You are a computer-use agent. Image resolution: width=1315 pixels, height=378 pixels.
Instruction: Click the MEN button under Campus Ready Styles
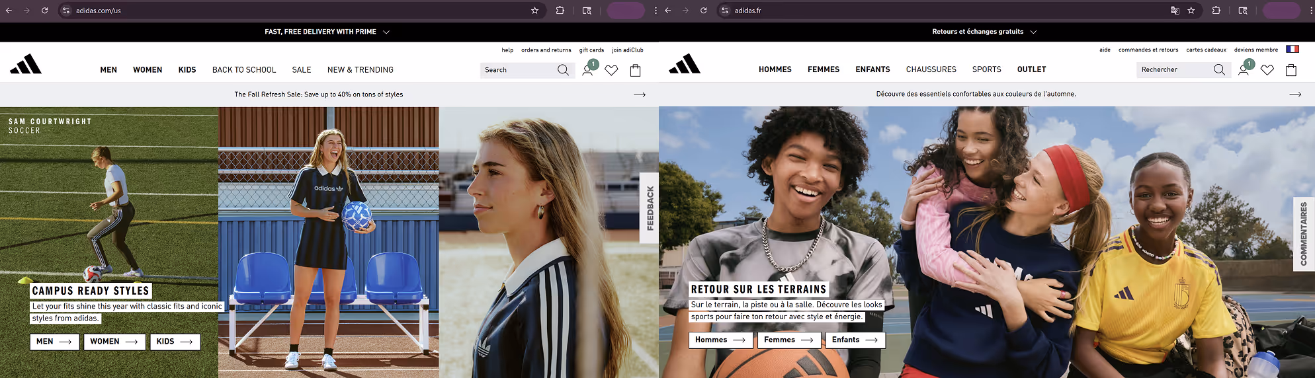point(55,342)
